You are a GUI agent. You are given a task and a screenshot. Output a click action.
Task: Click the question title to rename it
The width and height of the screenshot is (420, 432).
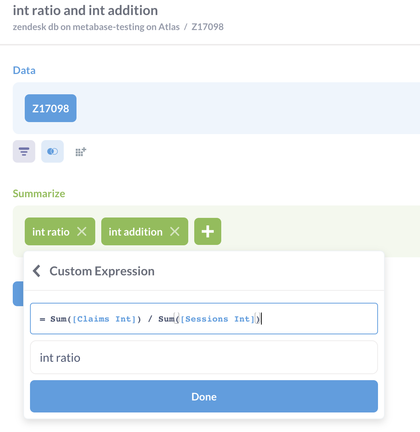point(85,10)
